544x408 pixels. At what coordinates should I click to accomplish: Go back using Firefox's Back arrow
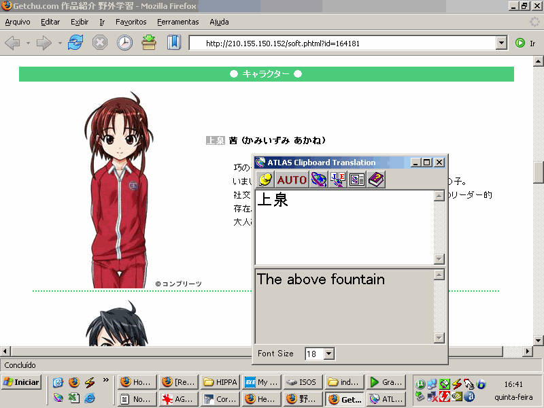[13, 43]
